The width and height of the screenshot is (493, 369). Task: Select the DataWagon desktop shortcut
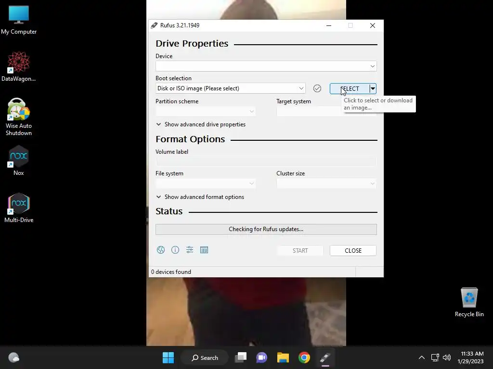(19, 66)
